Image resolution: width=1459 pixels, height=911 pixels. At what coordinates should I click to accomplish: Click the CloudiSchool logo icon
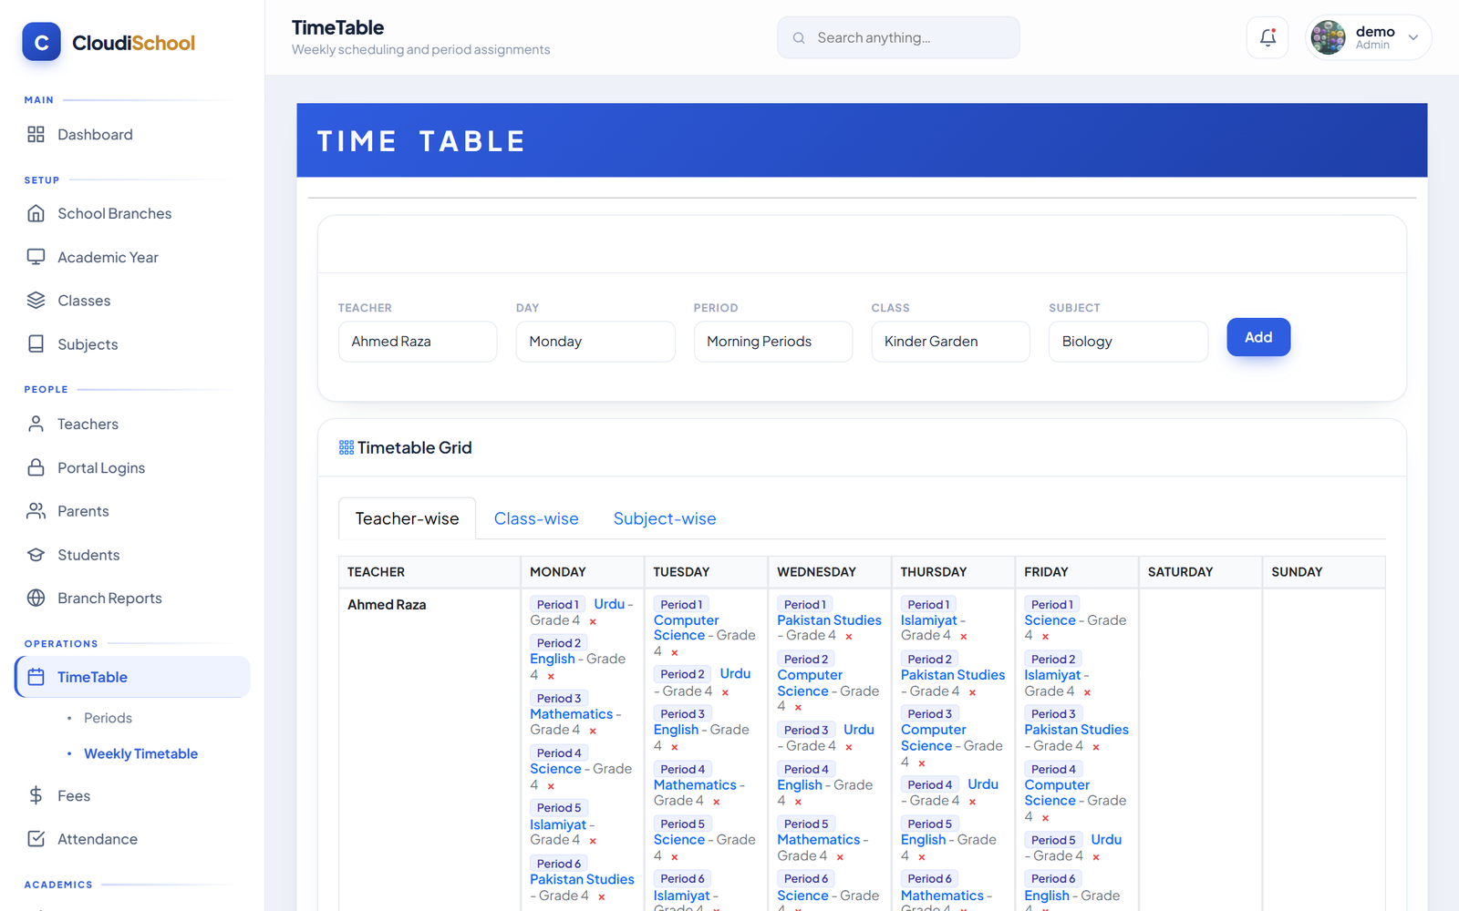point(41,42)
